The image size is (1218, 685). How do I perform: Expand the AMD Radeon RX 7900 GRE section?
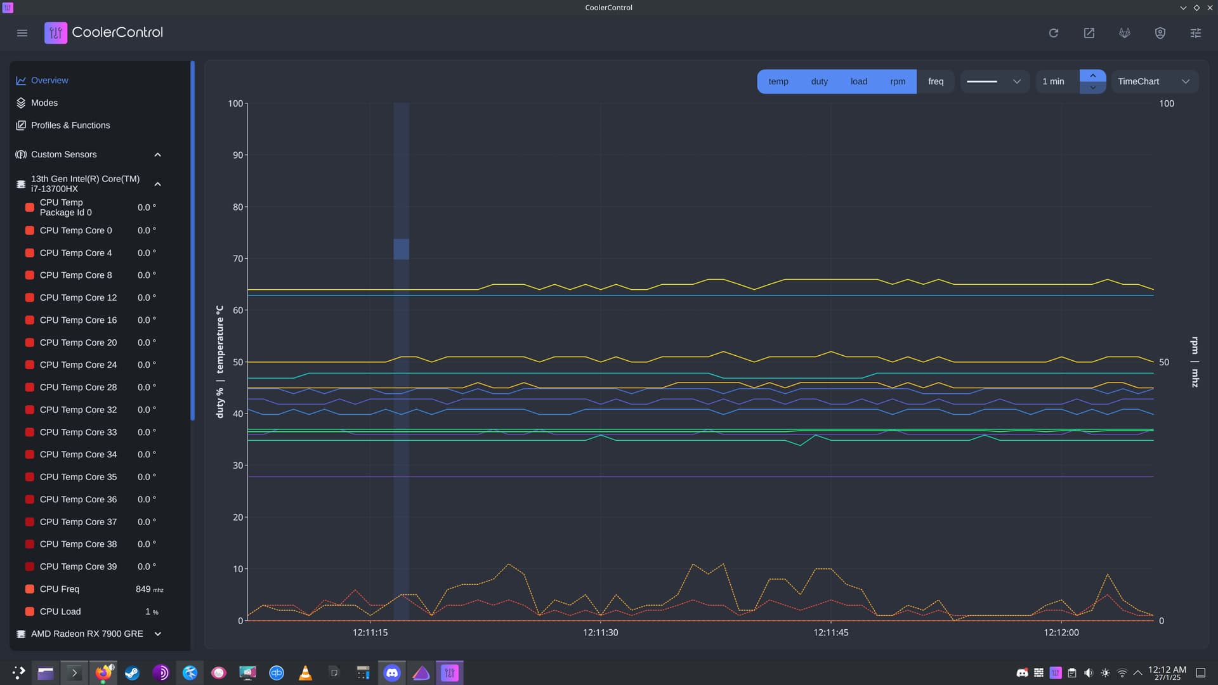(158, 634)
